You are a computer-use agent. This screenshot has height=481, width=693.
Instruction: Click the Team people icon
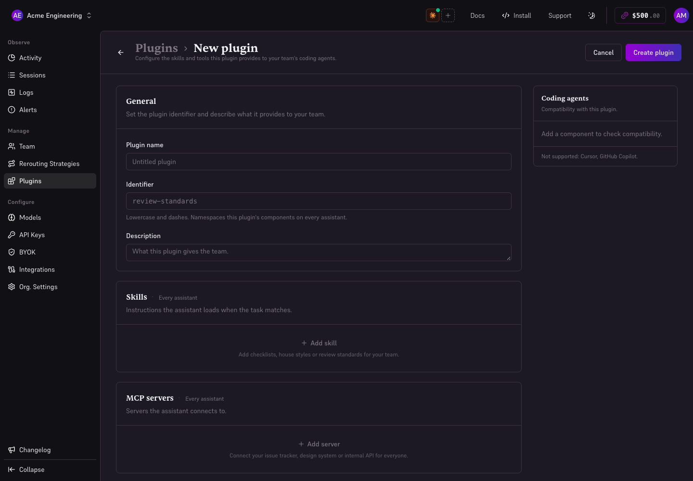click(12, 146)
